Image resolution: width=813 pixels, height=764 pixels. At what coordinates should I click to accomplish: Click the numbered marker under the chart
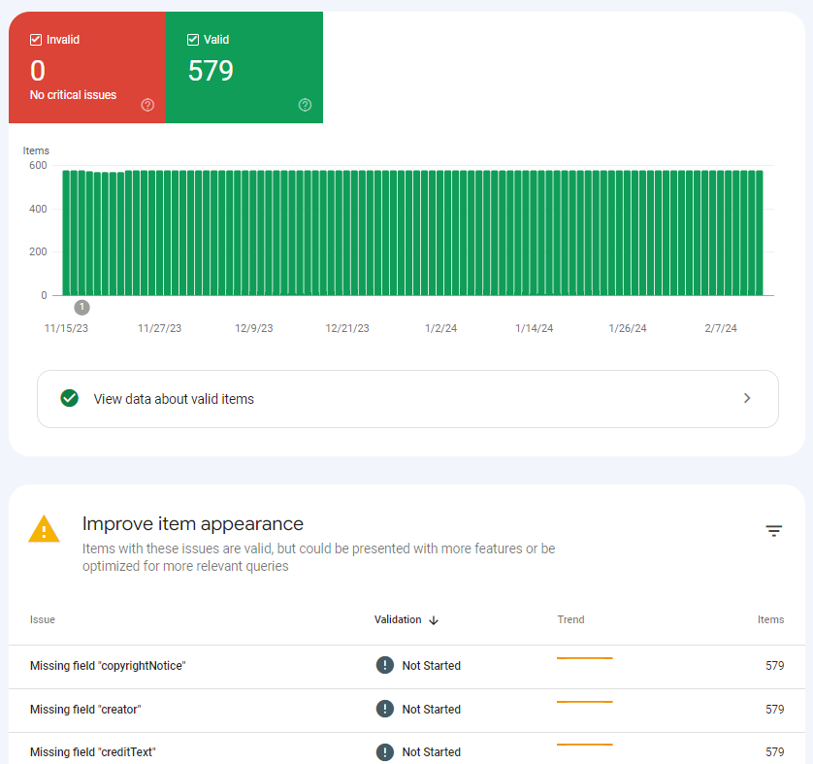pyautogui.click(x=81, y=307)
